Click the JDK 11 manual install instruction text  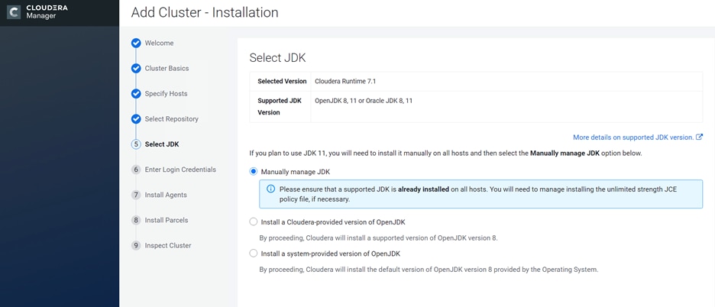445,153
